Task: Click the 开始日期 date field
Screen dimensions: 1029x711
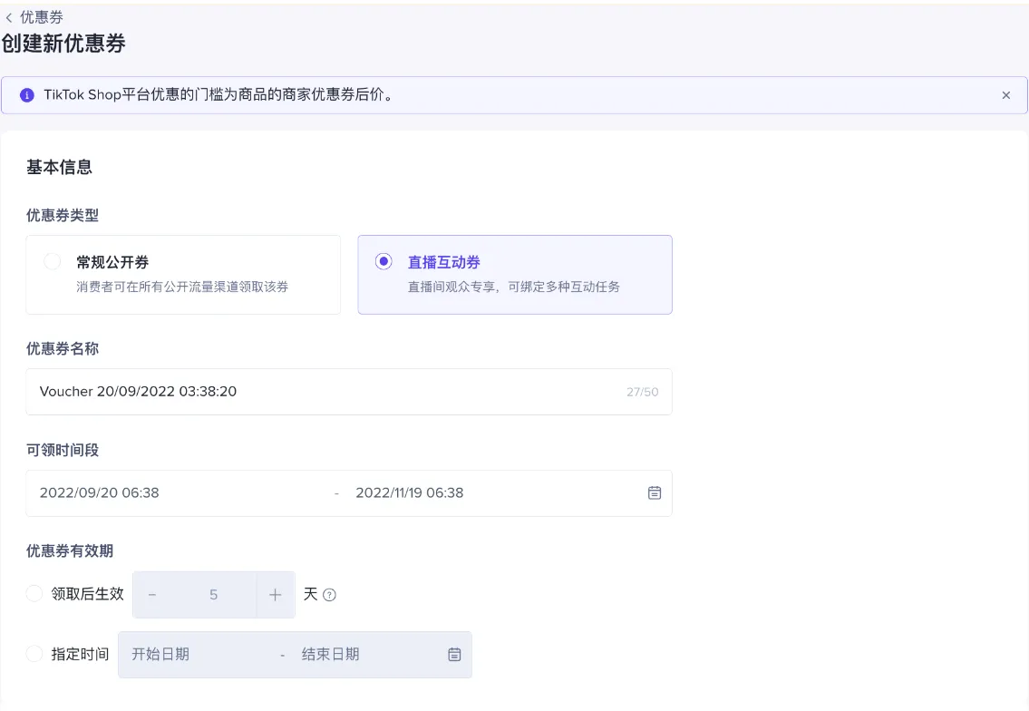Action: coord(160,655)
